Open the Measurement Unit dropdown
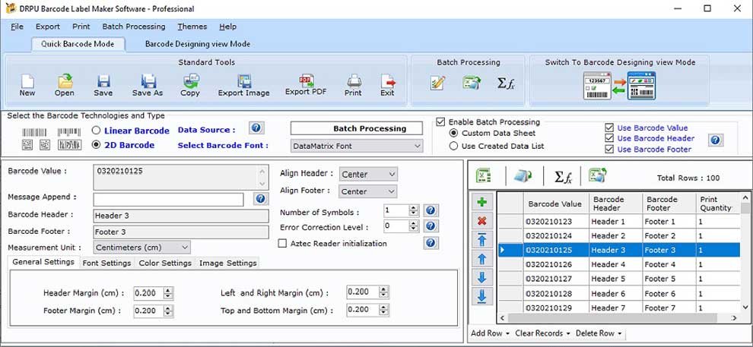Screen dimensions: 753x347 point(141,248)
